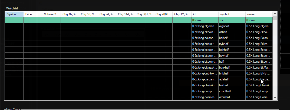Select the 0-5x-long-compo... id cell

[x=205, y=91]
